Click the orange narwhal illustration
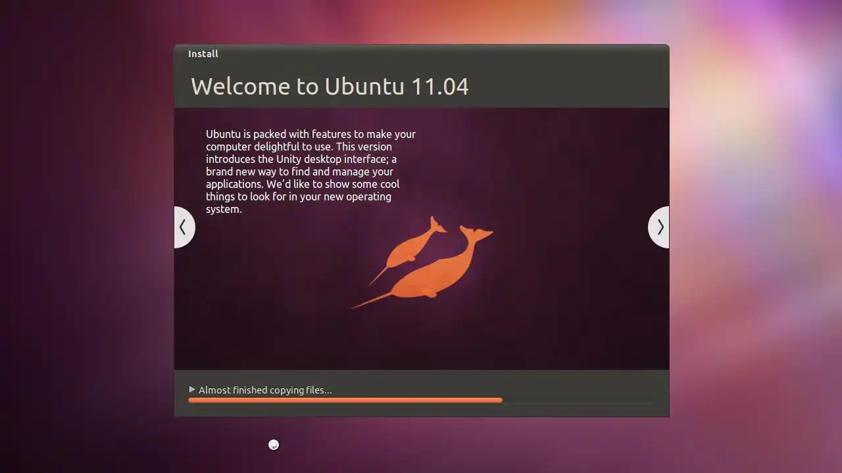This screenshot has width=842, height=473. point(423,262)
